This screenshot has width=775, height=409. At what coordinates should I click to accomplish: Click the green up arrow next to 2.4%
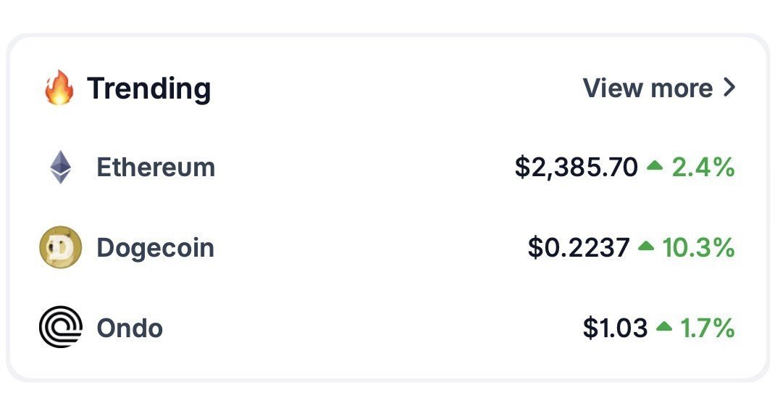tap(654, 166)
